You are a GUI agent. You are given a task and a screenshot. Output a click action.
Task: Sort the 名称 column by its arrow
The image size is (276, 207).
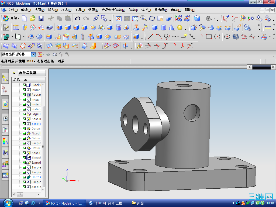tap(26, 80)
